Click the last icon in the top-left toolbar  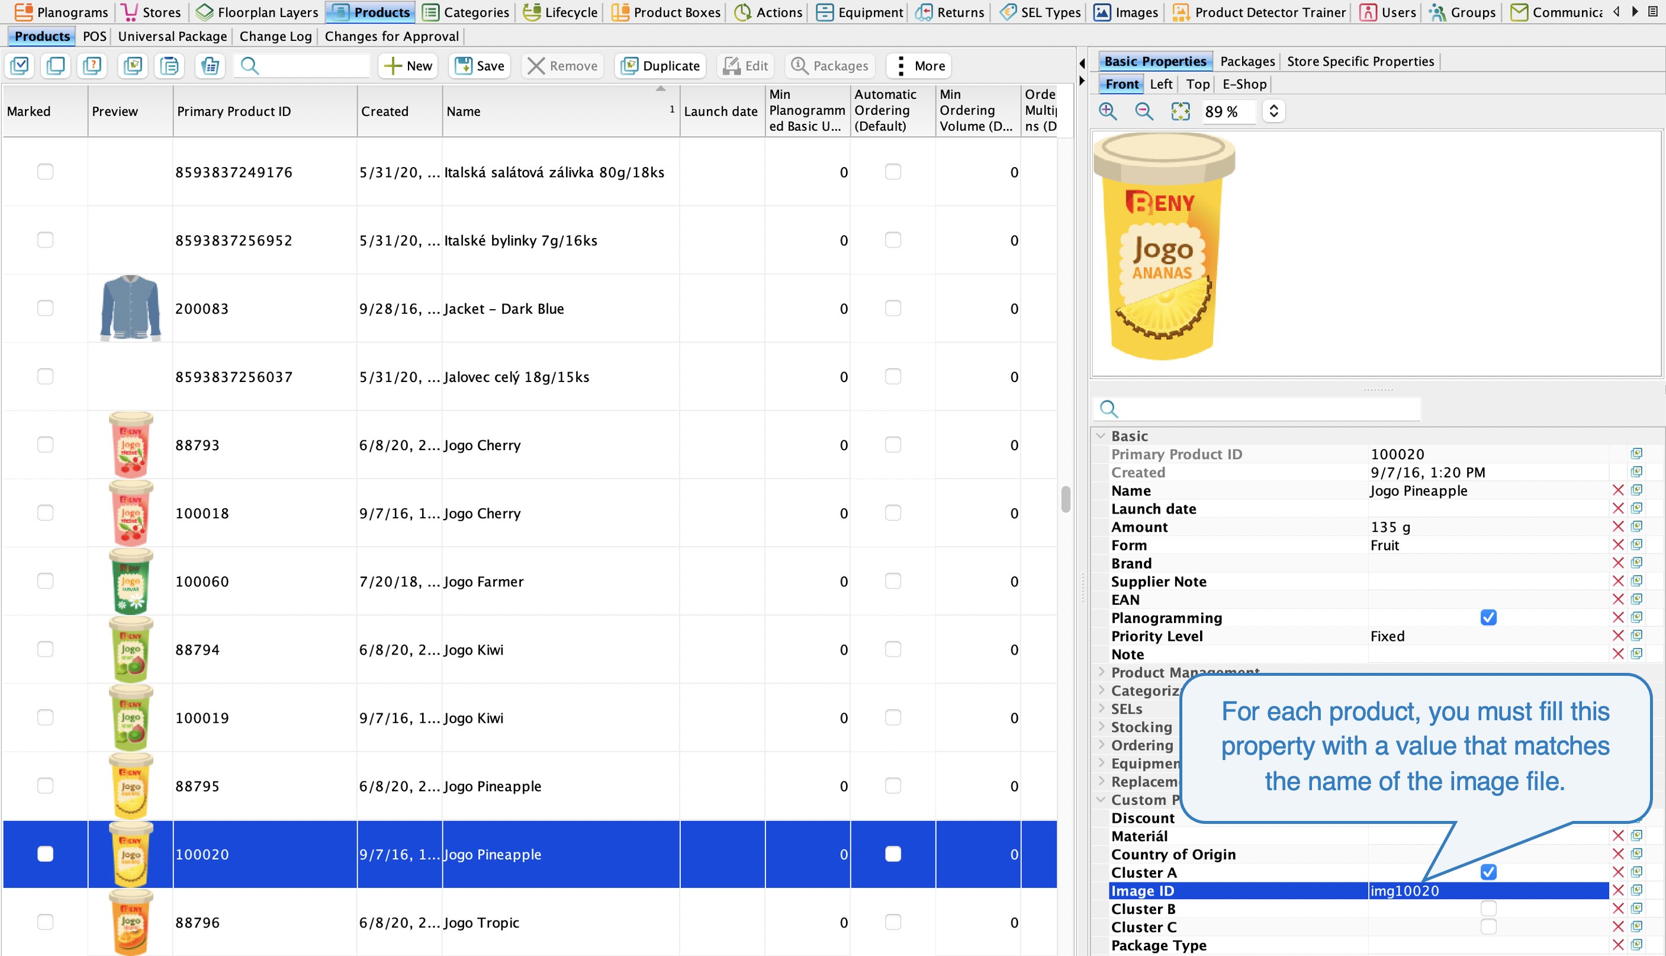210,66
